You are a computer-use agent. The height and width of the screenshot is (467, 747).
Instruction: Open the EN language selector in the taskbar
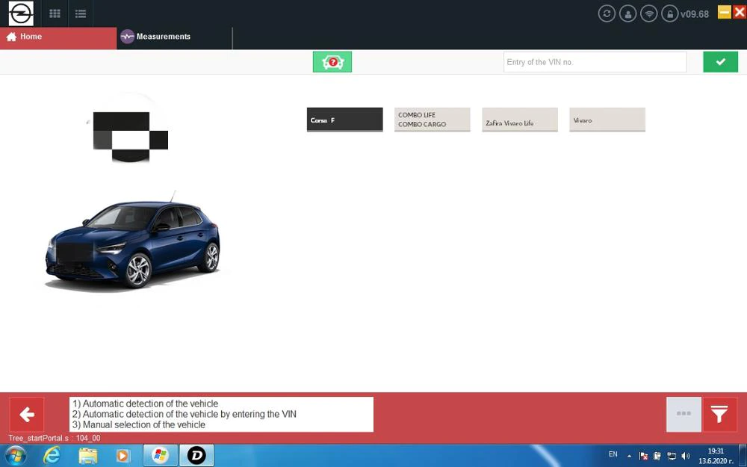[613, 454]
